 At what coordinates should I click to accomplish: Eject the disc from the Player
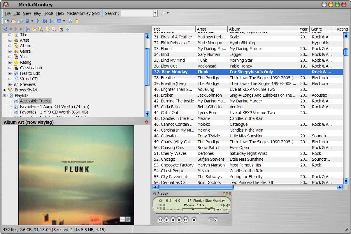click(194, 220)
